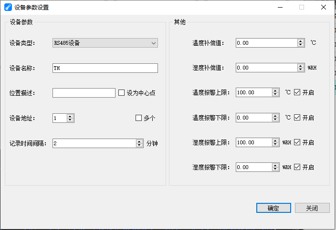
Task: Click the app icon in the title bar
Action: (x=7, y=7)
